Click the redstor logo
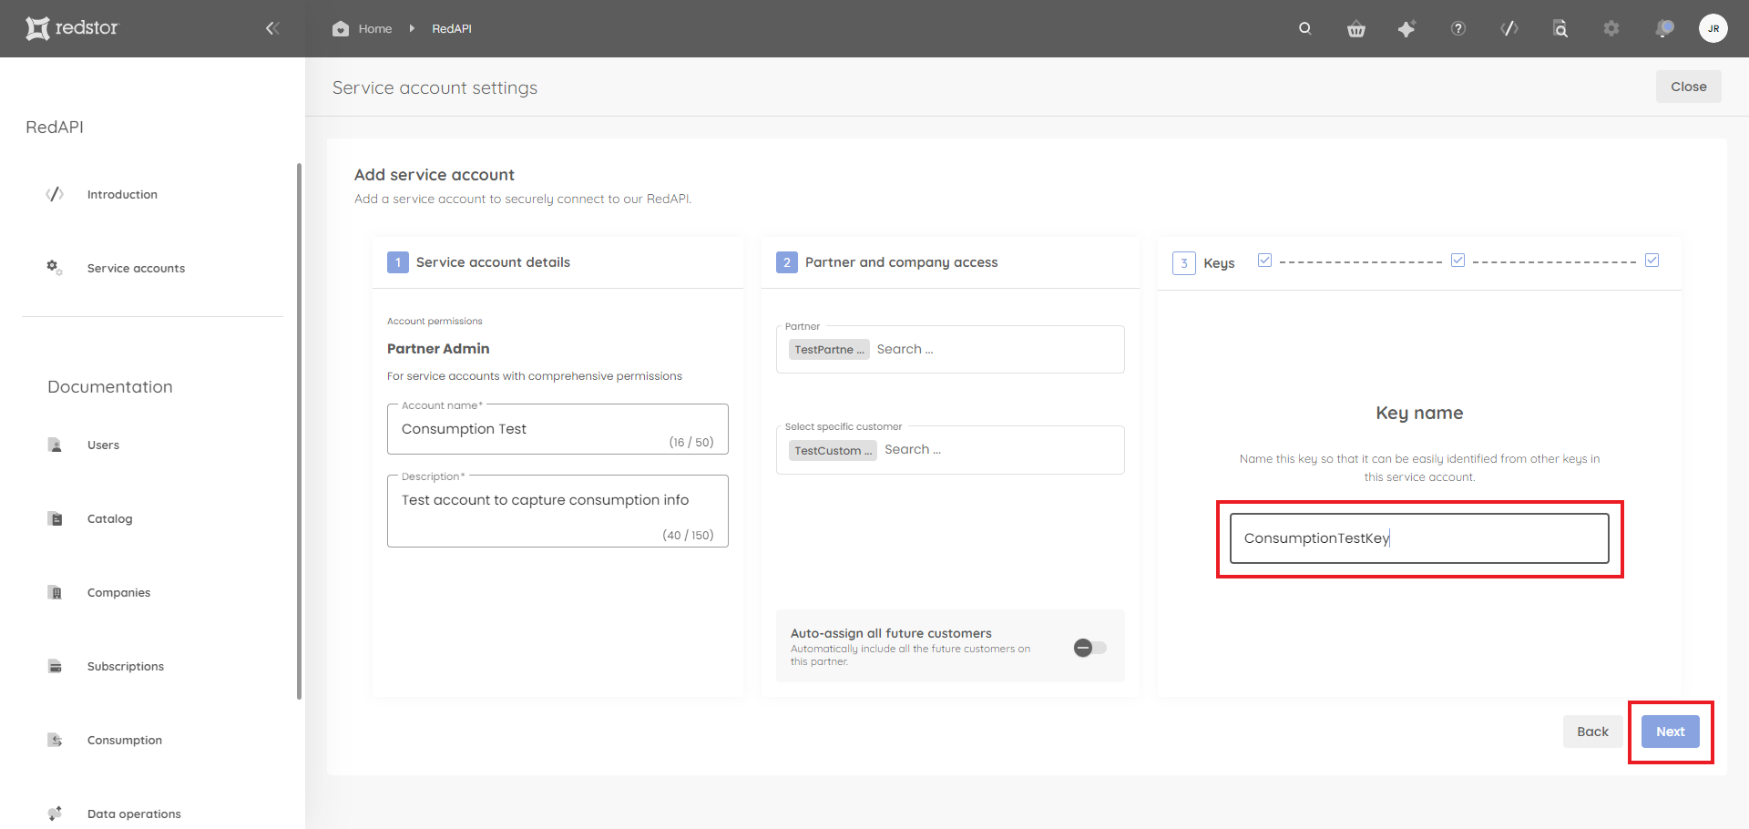Viewport: 1749px width, 829px height. coord(72,28)
